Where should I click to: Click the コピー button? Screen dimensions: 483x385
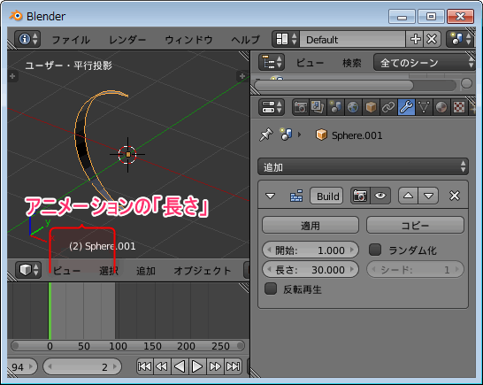(x=415, y=226)
